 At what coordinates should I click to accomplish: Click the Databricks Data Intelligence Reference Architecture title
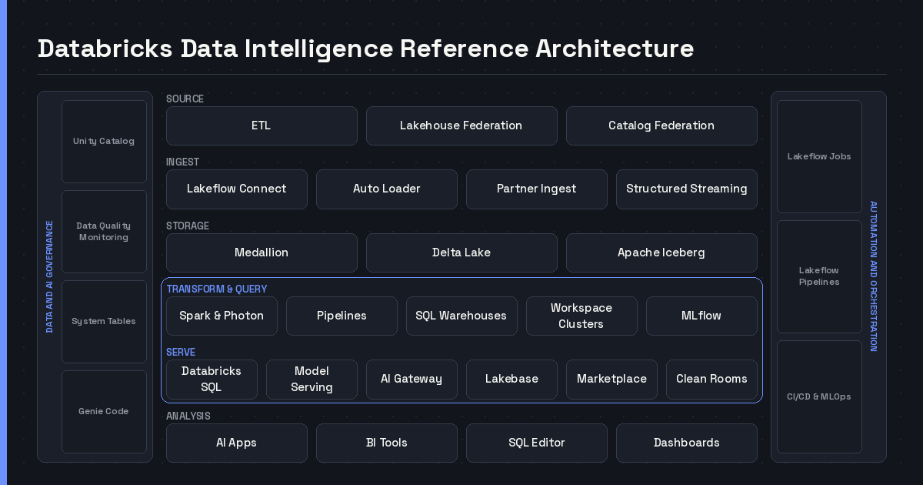pos(365,48)
